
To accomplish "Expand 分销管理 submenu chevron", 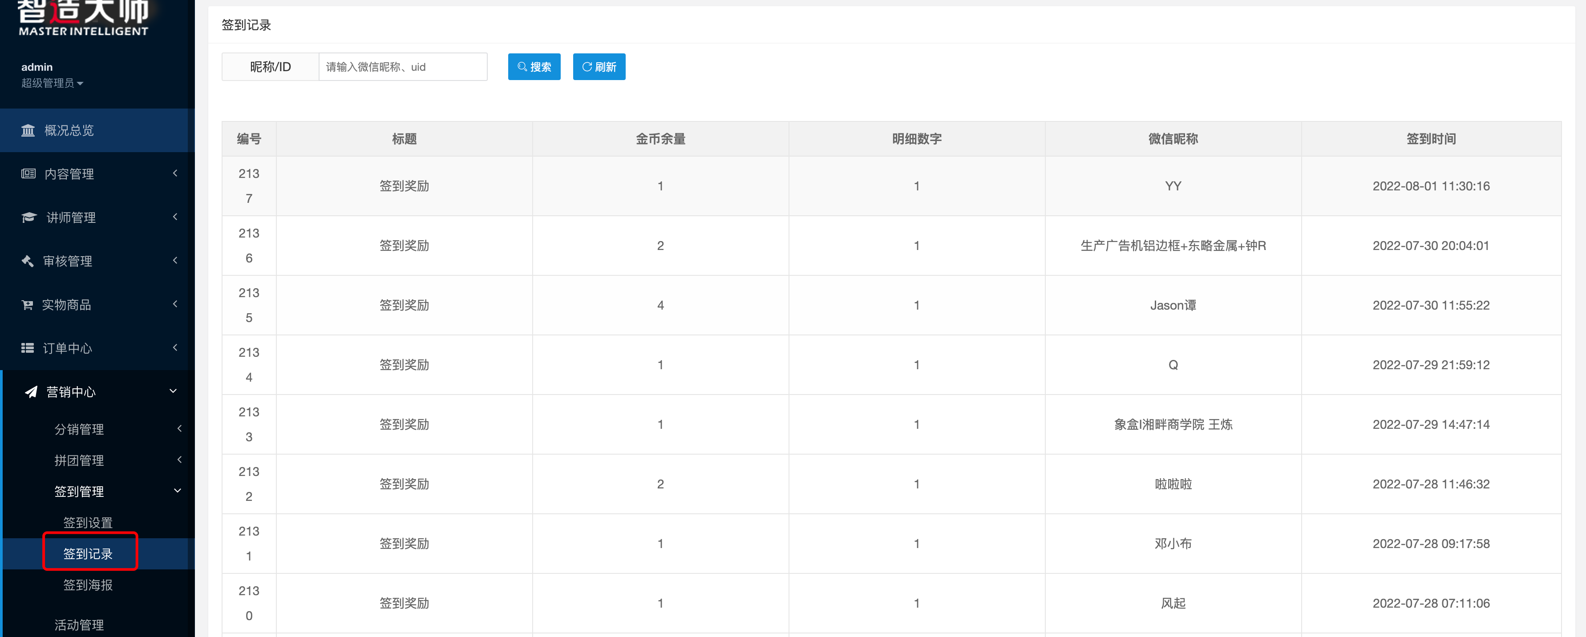I will pos(180,428).
